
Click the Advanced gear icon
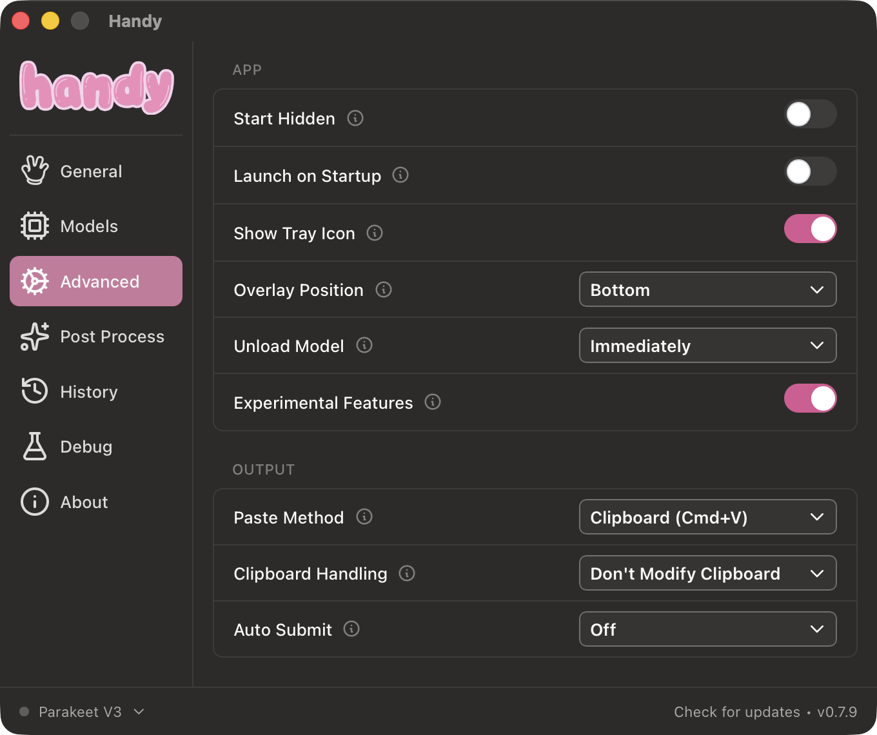(35, 281)
